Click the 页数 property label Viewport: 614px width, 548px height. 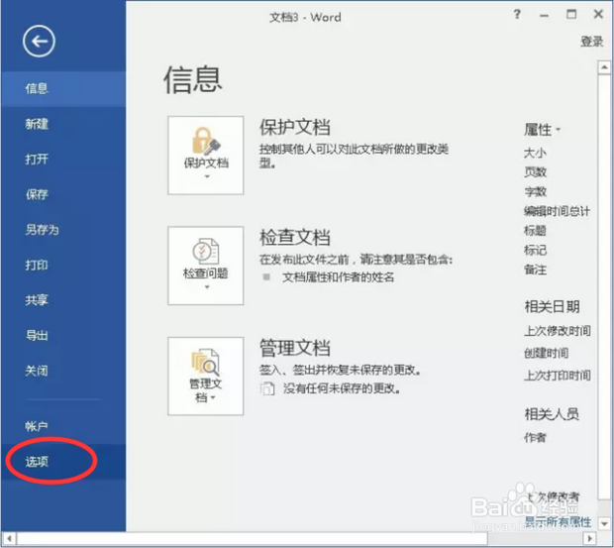click(x=535, y=172)
